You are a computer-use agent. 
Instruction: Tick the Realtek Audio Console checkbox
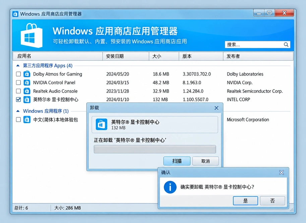(x=18, y=91)
